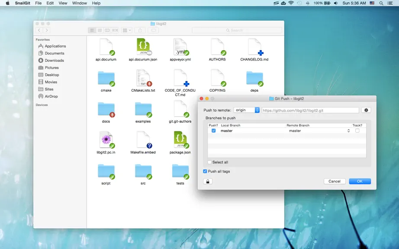Go back in the Finder window

tap(39, 30)
